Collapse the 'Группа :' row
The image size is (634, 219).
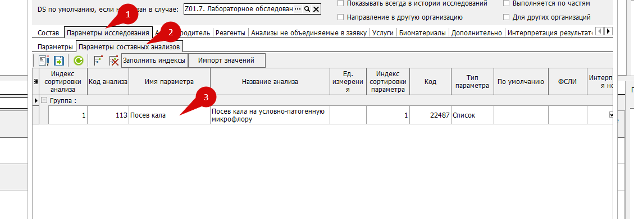click(x=44, y=100)
